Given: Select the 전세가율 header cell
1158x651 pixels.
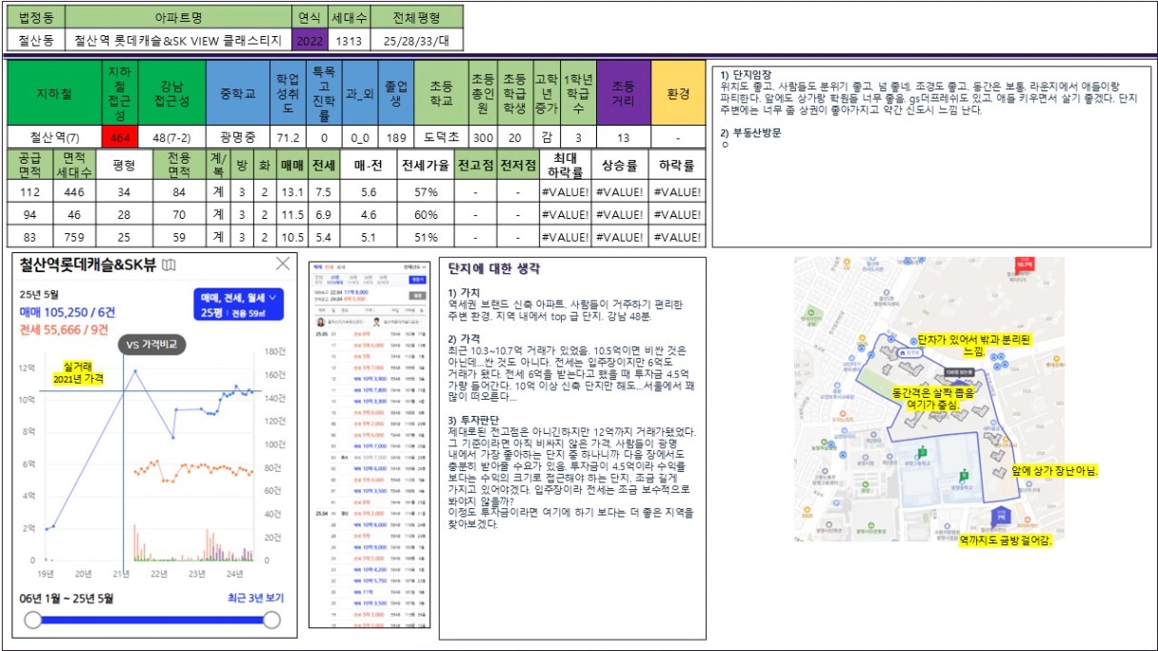Looking at the screenshot, I should (x=425, y=166).
